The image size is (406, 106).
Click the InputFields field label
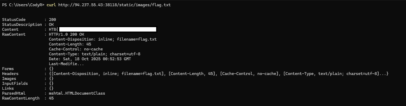coord(15,84)
